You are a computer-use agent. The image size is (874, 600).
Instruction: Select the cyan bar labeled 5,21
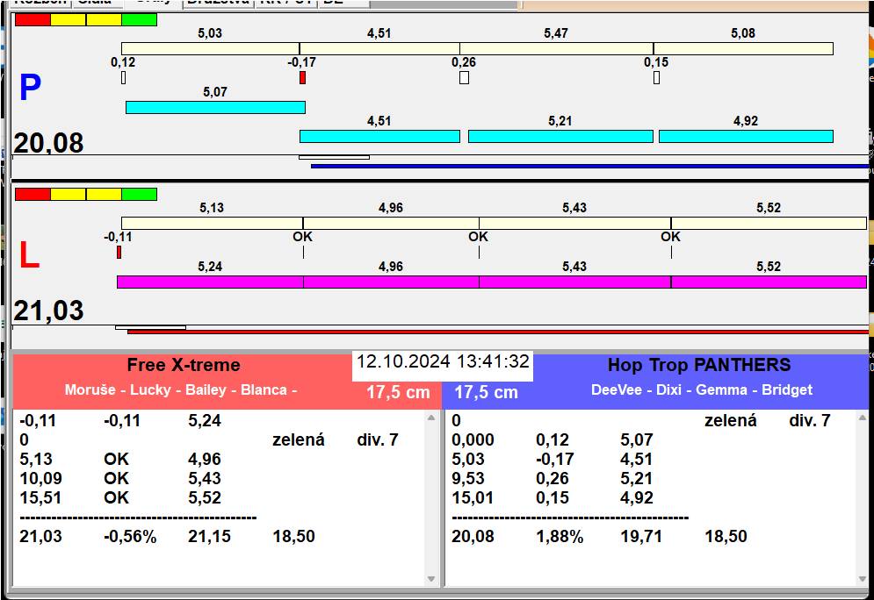pyautogui.click(x=560, y=136)
